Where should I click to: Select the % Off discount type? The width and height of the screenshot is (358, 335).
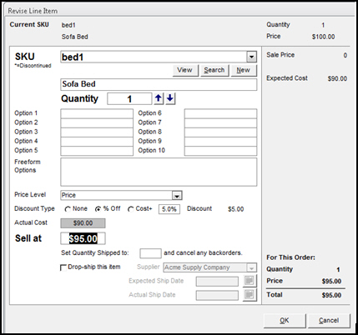pyautogui.click(x=98, y=209)
